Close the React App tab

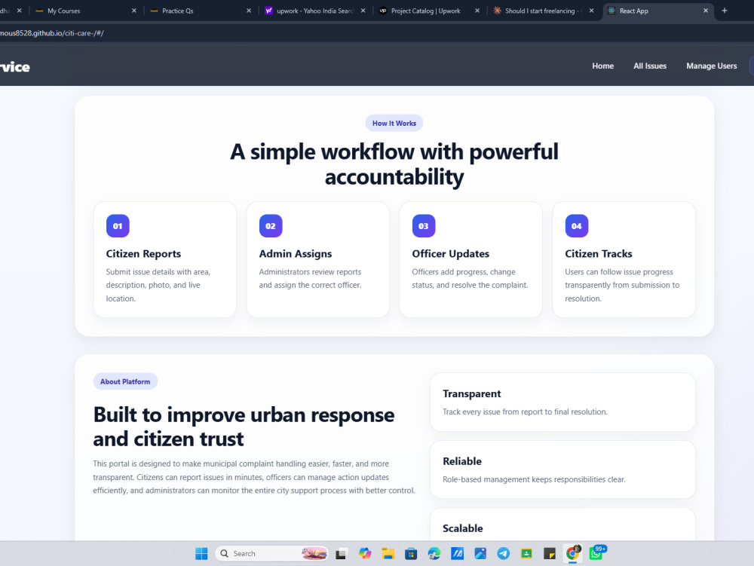(706, 11)
